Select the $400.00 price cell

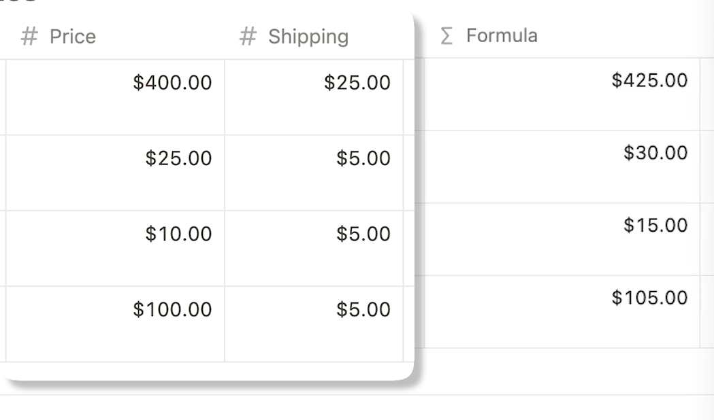pyautogui.click(x=115, y=97)
